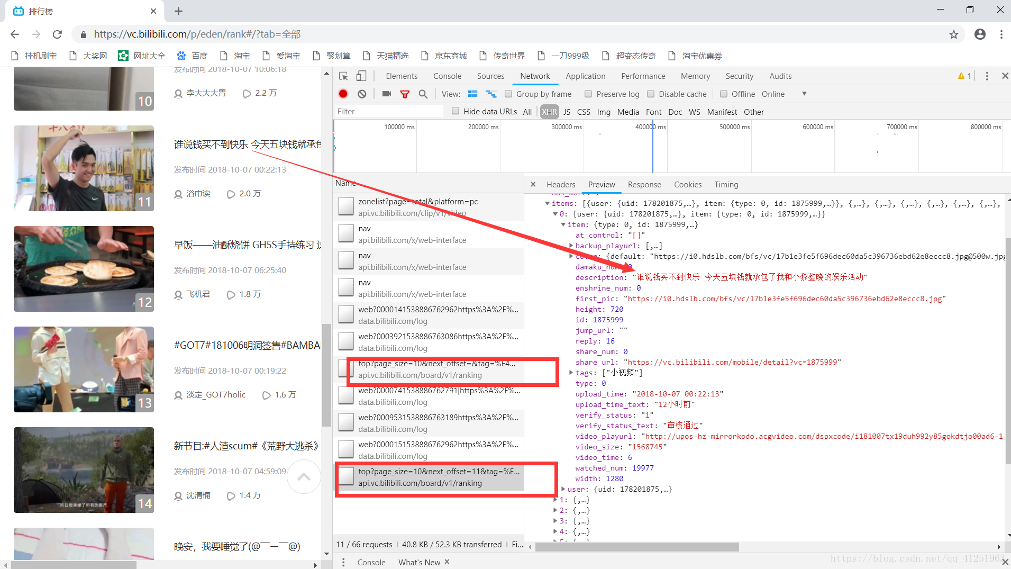The width and height of the screenshot is (1011, 569).
Task: Expand the backup_playurl node
Action: click(x=571, y=246)
